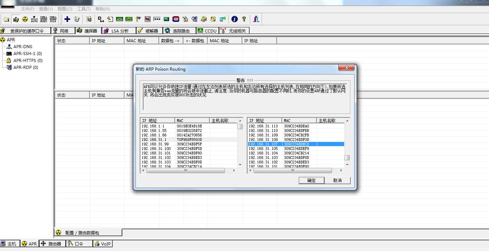Open the 查看(V) menu
The height and width of the screenshot is (251, 489).
pyautogui.click(x=46, y=9)
